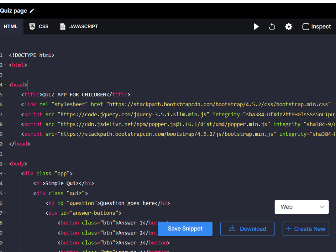This screenshot has height=252, width=336.
Task: Click the Answer 1 button code line
Action: click(x=108, y=223)
